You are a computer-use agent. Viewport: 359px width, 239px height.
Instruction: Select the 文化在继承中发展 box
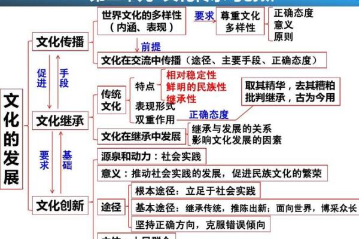click(141, 137)
